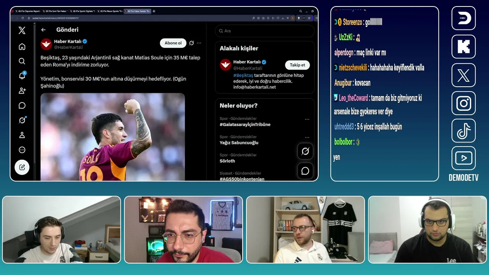Click the Haber Kartalı name on the post

[x=68, y=41]
